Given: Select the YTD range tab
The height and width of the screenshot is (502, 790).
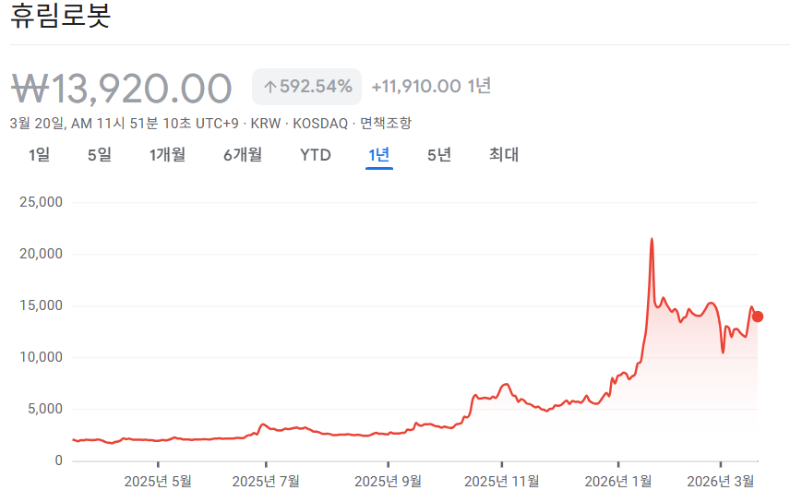Looking at the screenshot, I should point(316,155).
